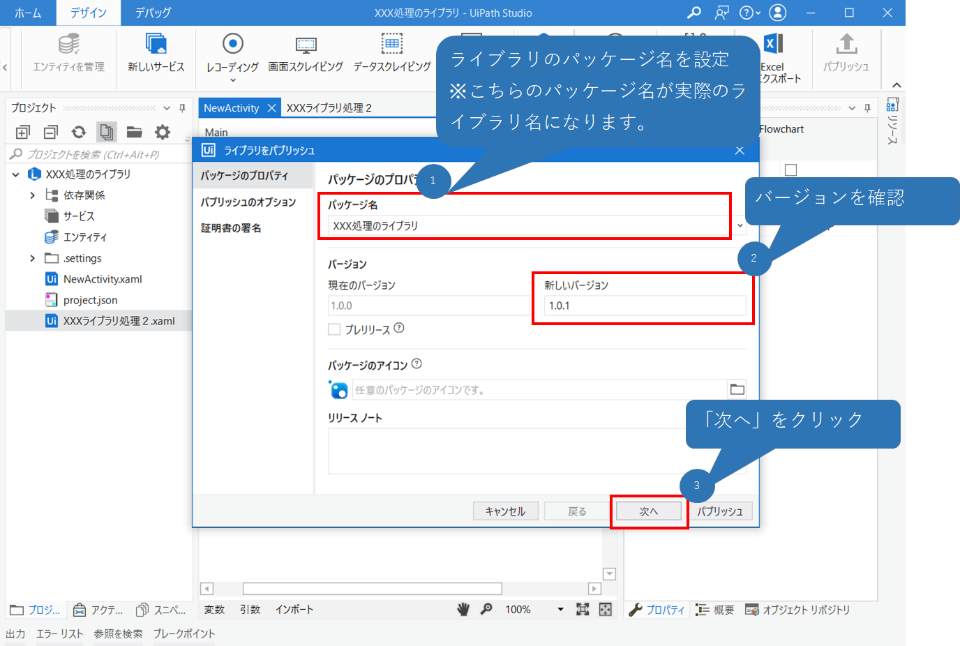Expand the .settings folder node
This screenshot has width=960, height=646.
[32, 258]
